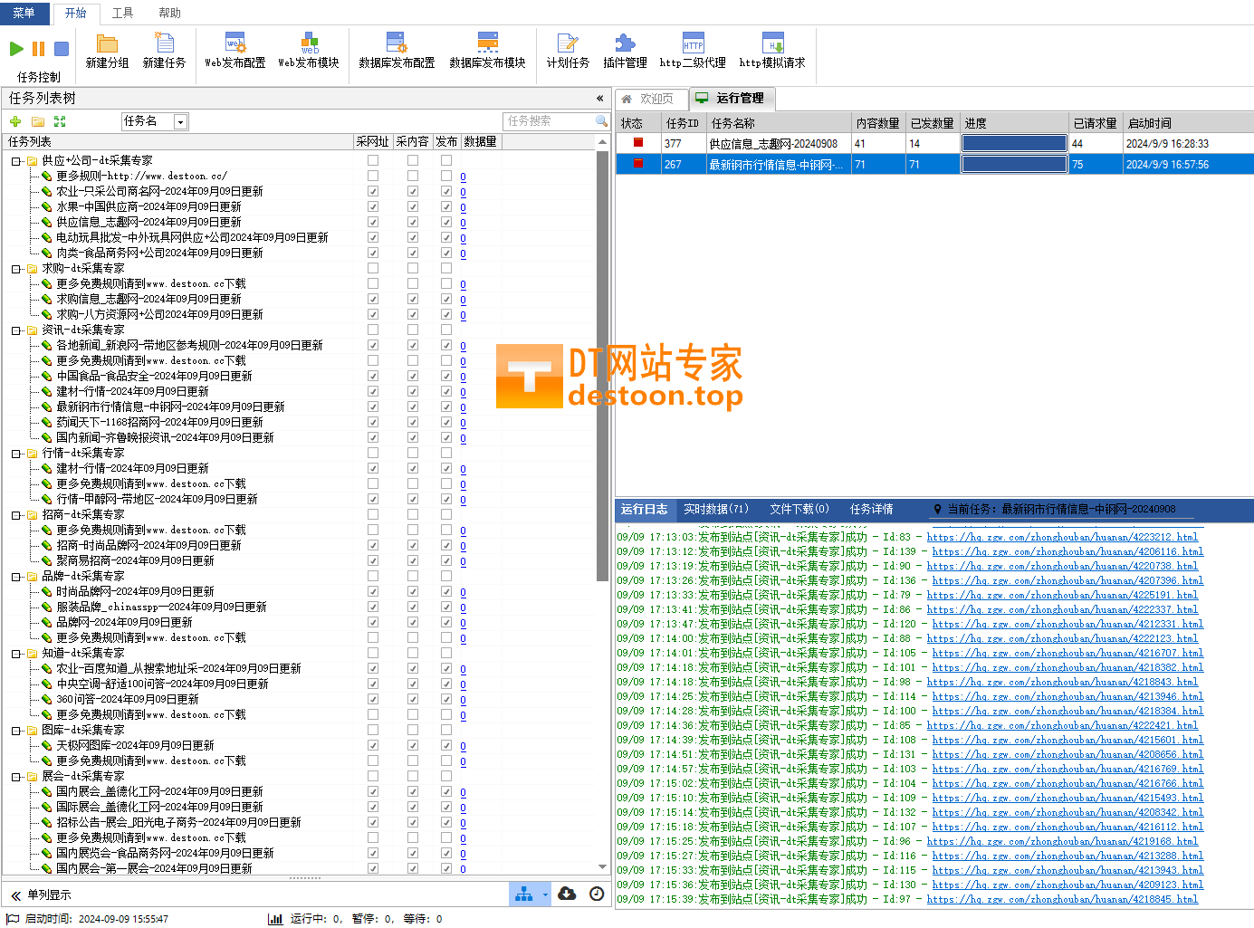Open the 任务名 dropdown in task list

pyautogui.click(x=180, y=121)
